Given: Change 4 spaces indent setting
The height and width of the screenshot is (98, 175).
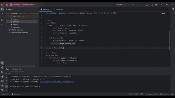Looking at the screenshot, I should [149, 94].
